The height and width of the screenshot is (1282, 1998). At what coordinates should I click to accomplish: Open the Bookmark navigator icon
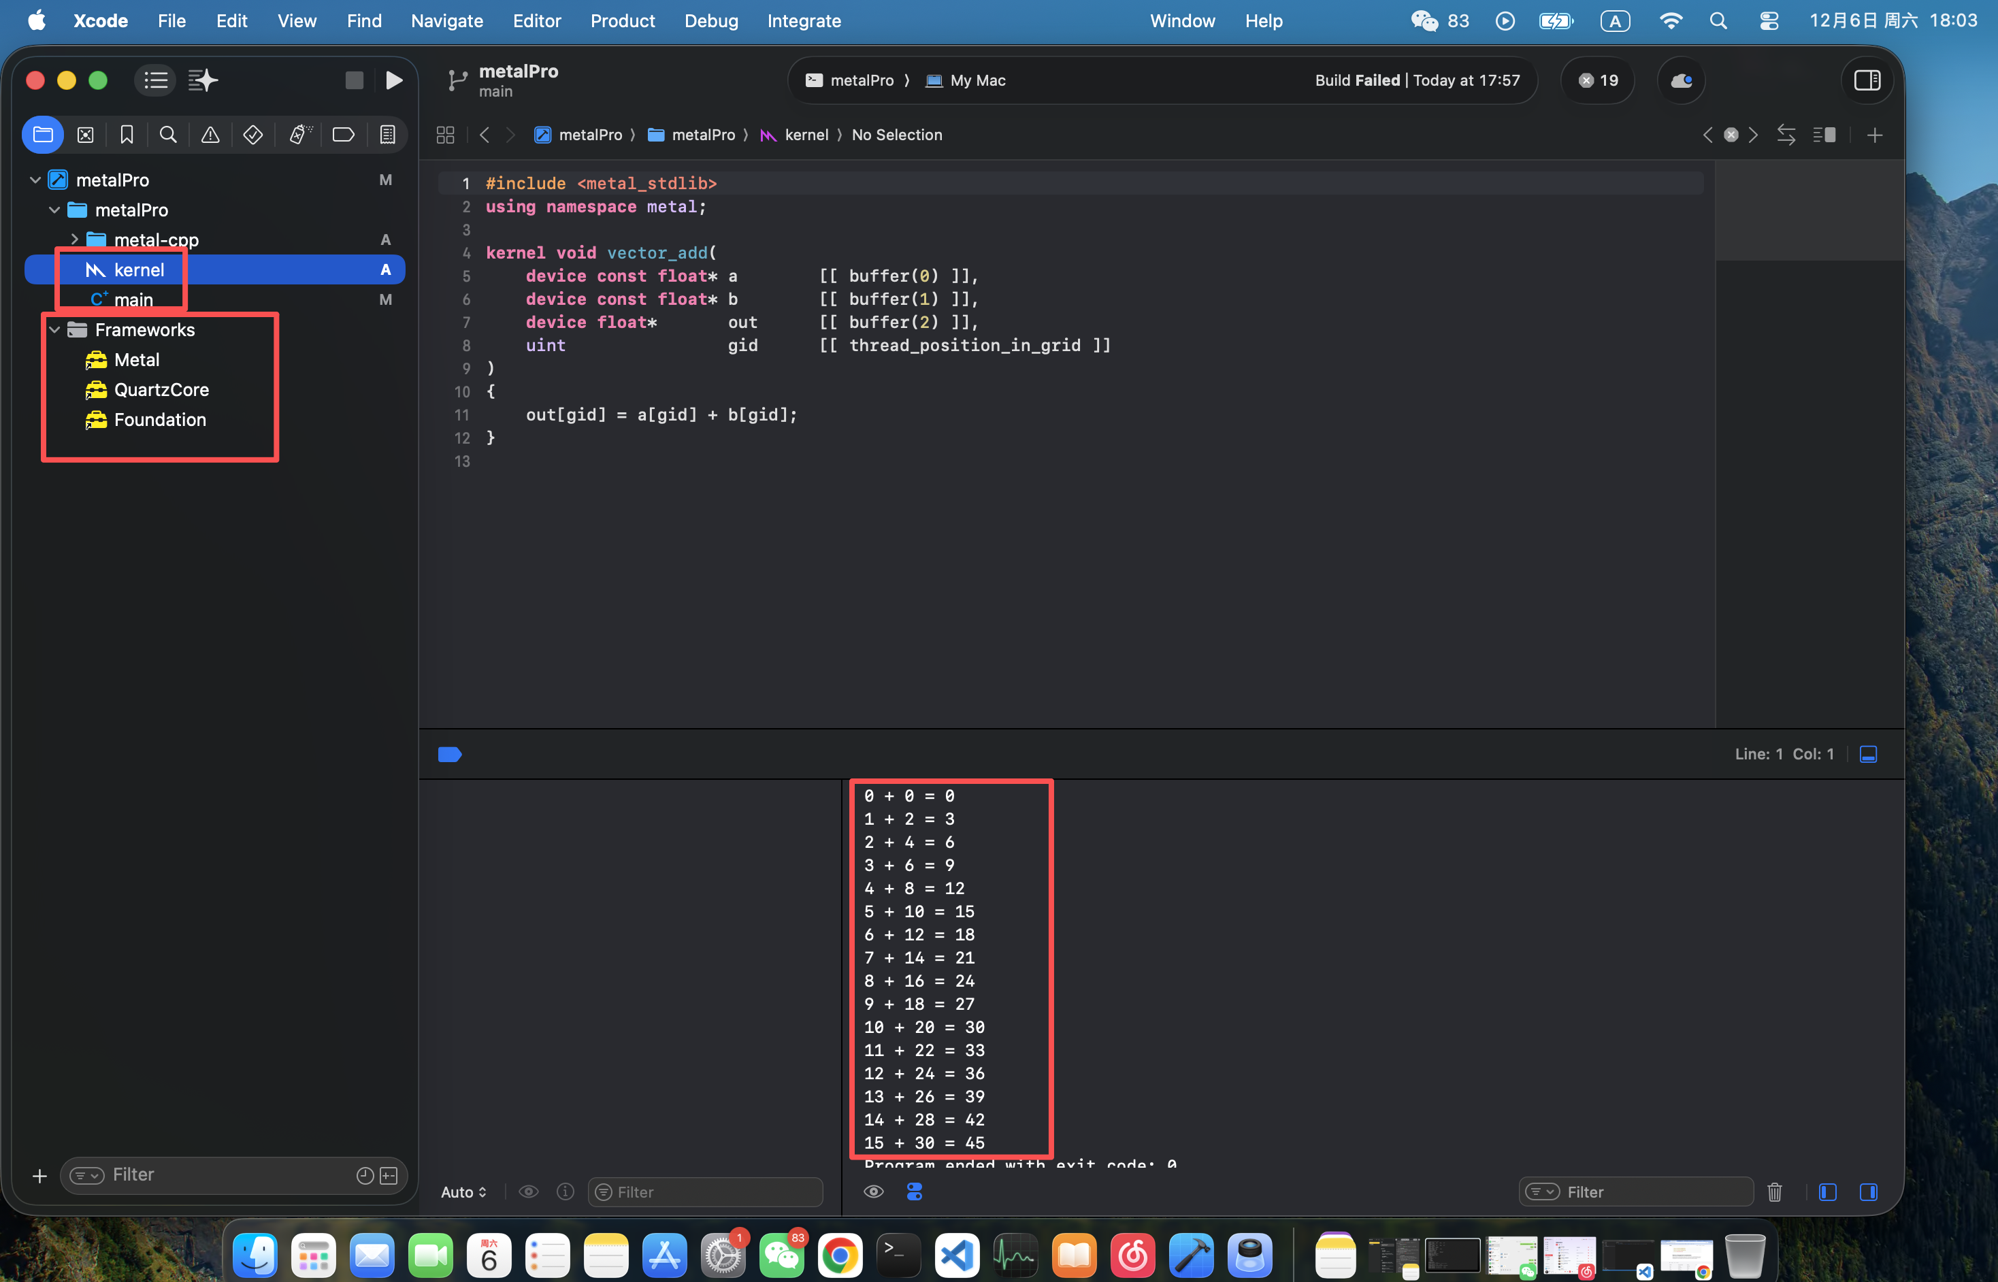coord(127,135)
